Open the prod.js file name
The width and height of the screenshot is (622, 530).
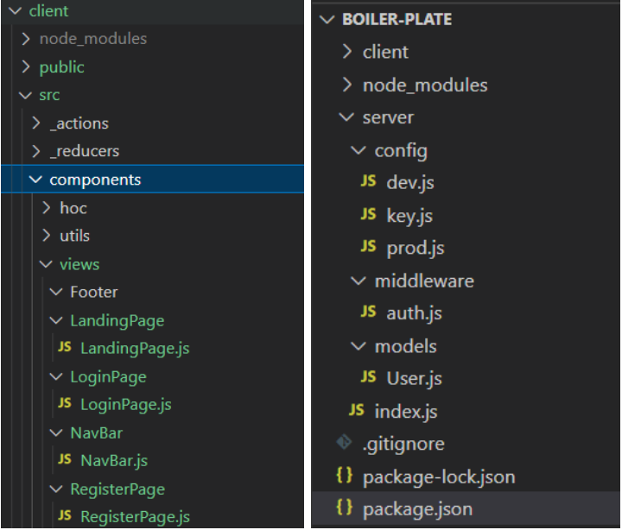(416, 249)
